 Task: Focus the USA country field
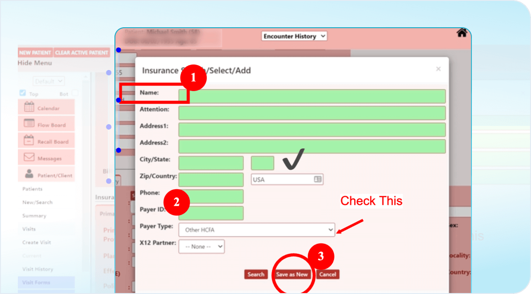click(287, 179)
